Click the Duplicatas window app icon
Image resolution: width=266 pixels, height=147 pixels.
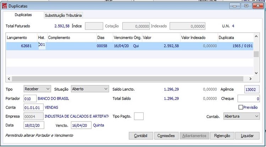[x=4, y=6]
